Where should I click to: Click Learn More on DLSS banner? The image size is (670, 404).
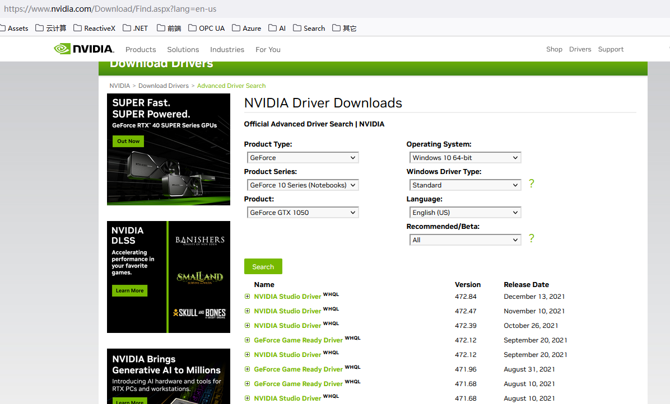click(x=129, y=290)
